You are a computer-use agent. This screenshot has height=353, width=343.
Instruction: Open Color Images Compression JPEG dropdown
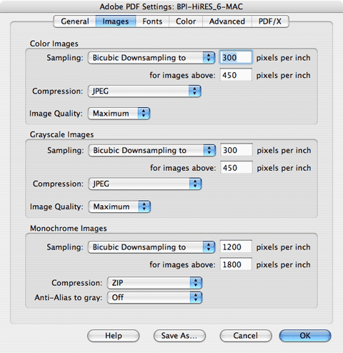click(144, 91)
